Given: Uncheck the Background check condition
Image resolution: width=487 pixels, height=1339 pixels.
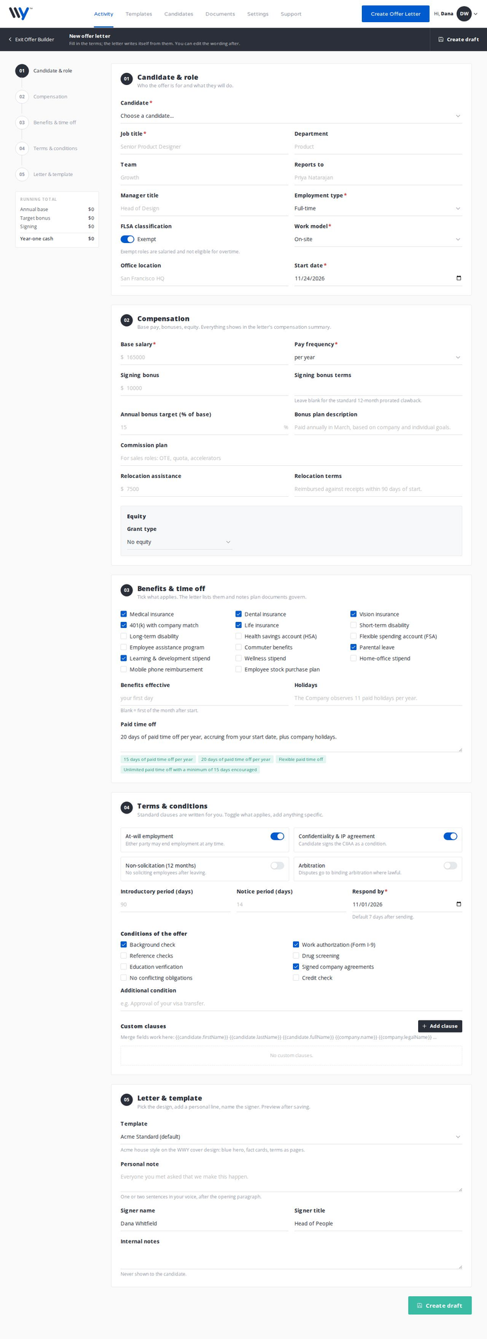Looking at the screenshot, I should click(124, 945).
